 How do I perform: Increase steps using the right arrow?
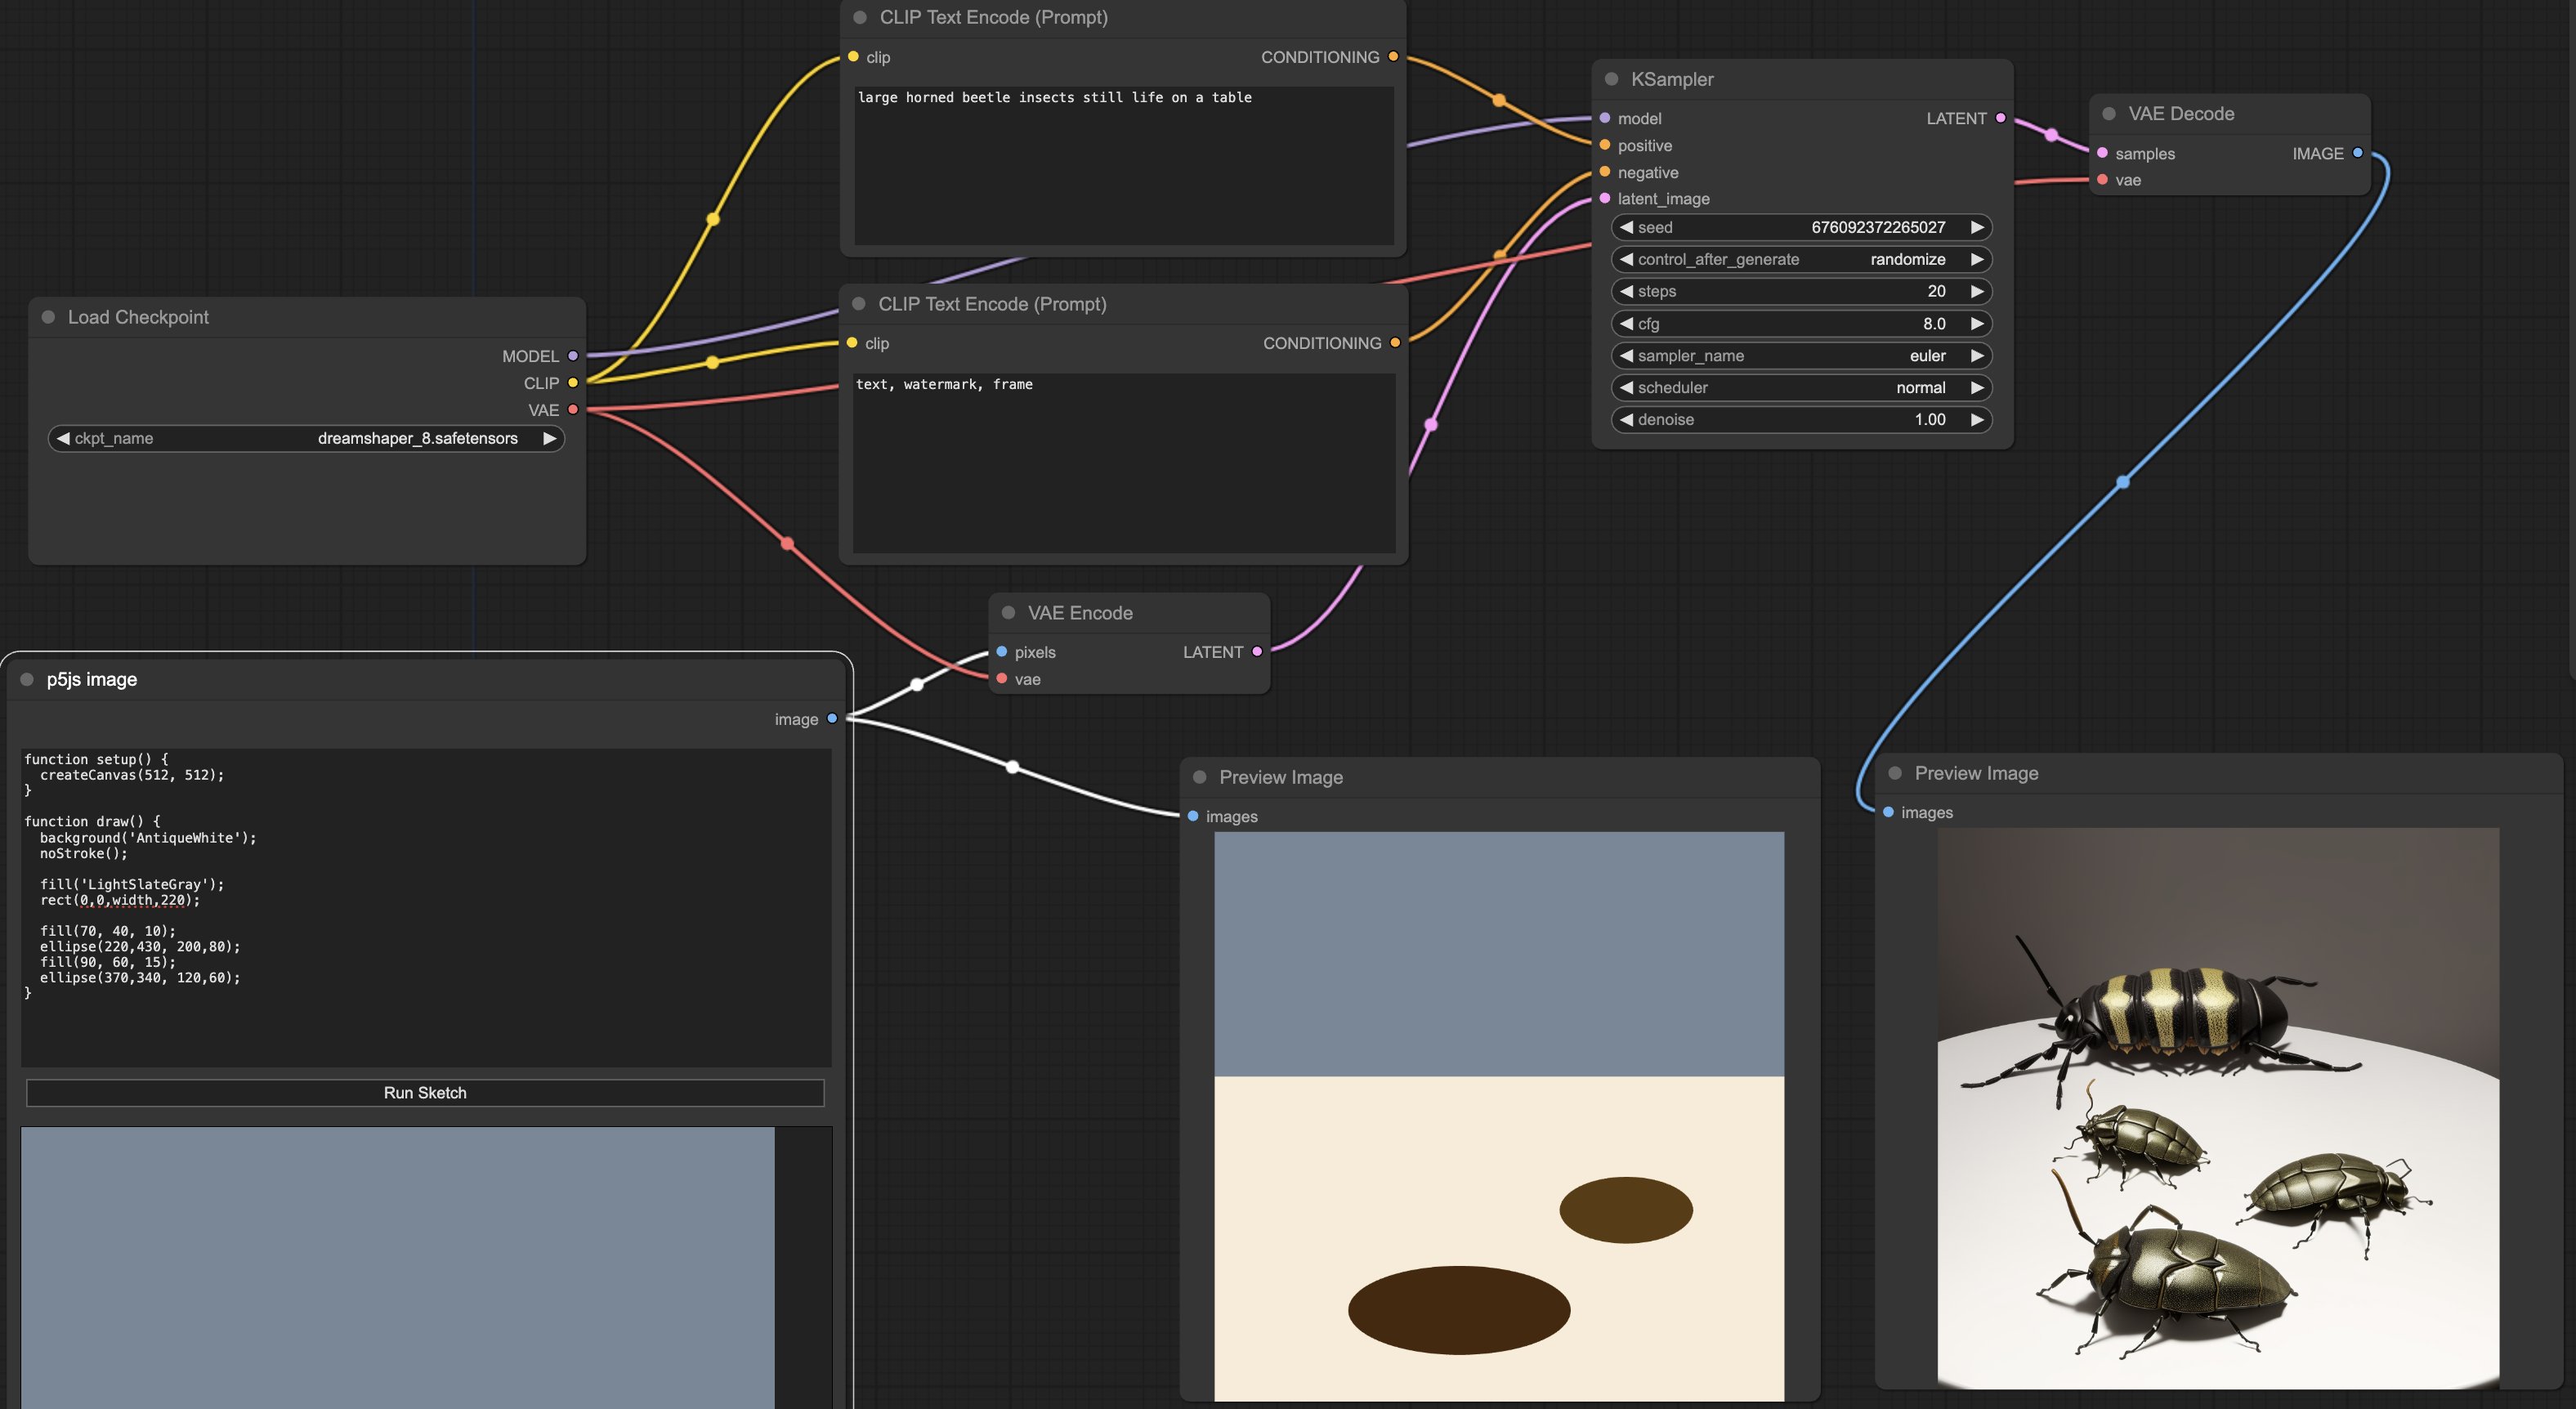pos(1977,291)
